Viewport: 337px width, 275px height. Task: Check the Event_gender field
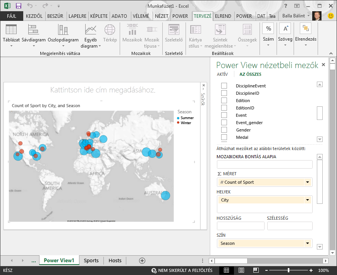[x=224, y=122]
